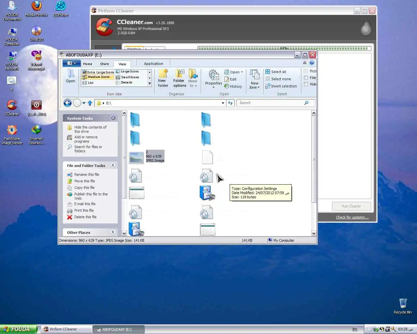This screenshot has height=334, width=417.
Task: Open recent locations arrow next to Forward
Action: (x=84, y=103)
